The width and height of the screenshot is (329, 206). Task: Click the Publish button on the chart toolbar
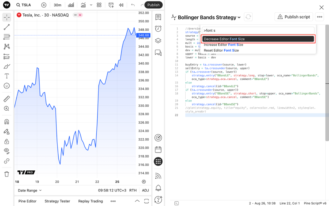pyautogui.click(x=154, y=5)
